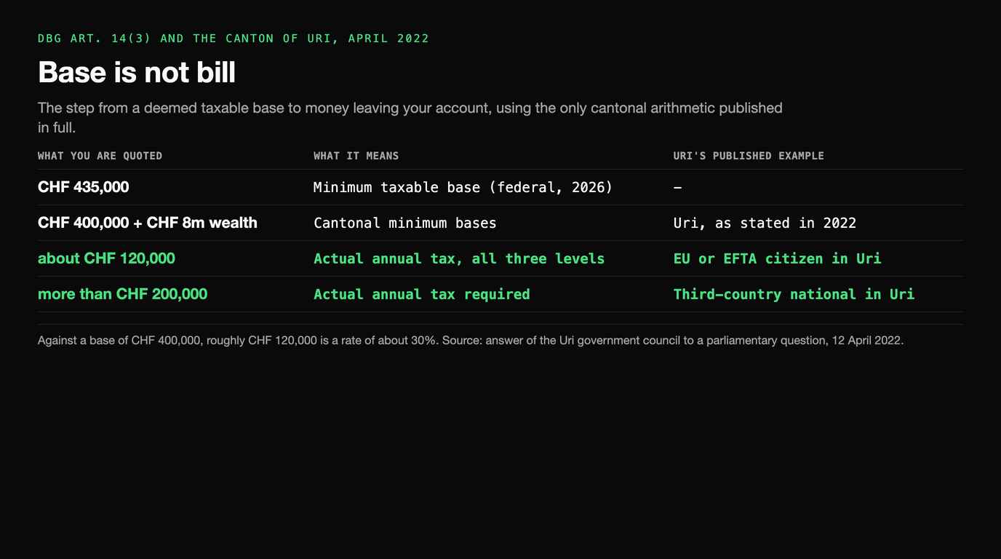Click the 'Actual annual tax required' cell
The height and width of the screenshot is (559, 1001).
coord(421,295)
